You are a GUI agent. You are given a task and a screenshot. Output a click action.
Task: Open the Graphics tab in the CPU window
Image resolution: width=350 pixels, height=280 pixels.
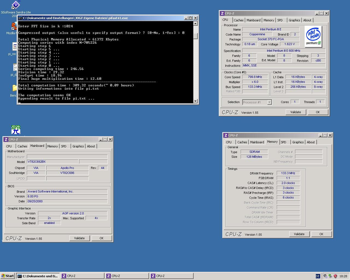point(294,20)
